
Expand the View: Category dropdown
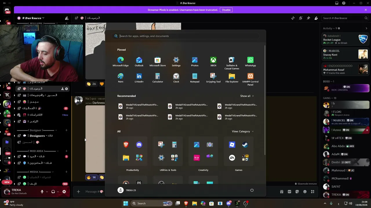[x=243, y=131]
